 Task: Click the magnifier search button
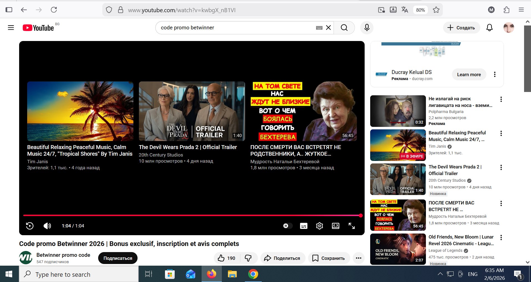tap(344, 28)
